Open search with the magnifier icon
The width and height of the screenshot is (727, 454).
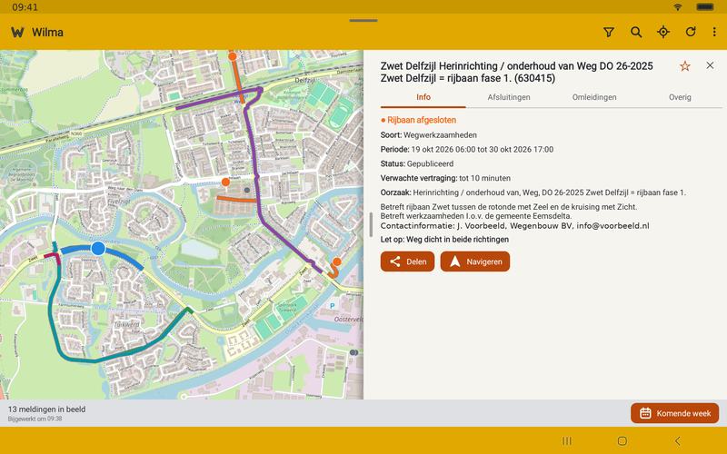click(x=636, y=32)
